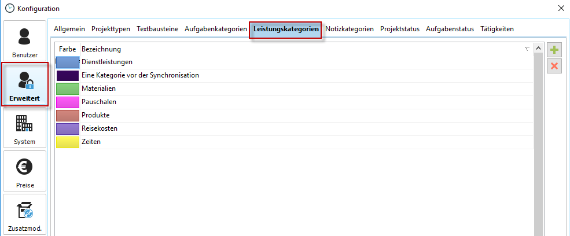The height and width of the screenshot is (236, 570).
Task: Click the Konfiguration window clock icon
Action: point(9,8)
